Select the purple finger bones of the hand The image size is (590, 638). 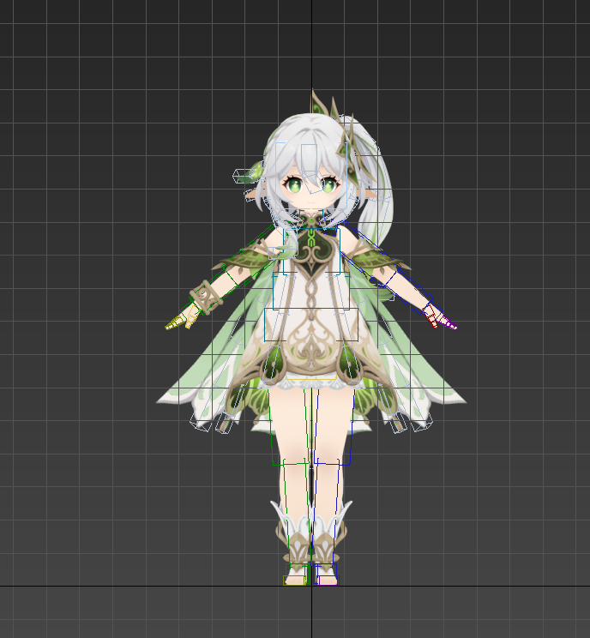[448, 323]
